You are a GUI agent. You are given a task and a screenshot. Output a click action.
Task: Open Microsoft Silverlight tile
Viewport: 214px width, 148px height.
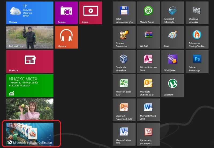pyautogui.click(x=172, y=13)
